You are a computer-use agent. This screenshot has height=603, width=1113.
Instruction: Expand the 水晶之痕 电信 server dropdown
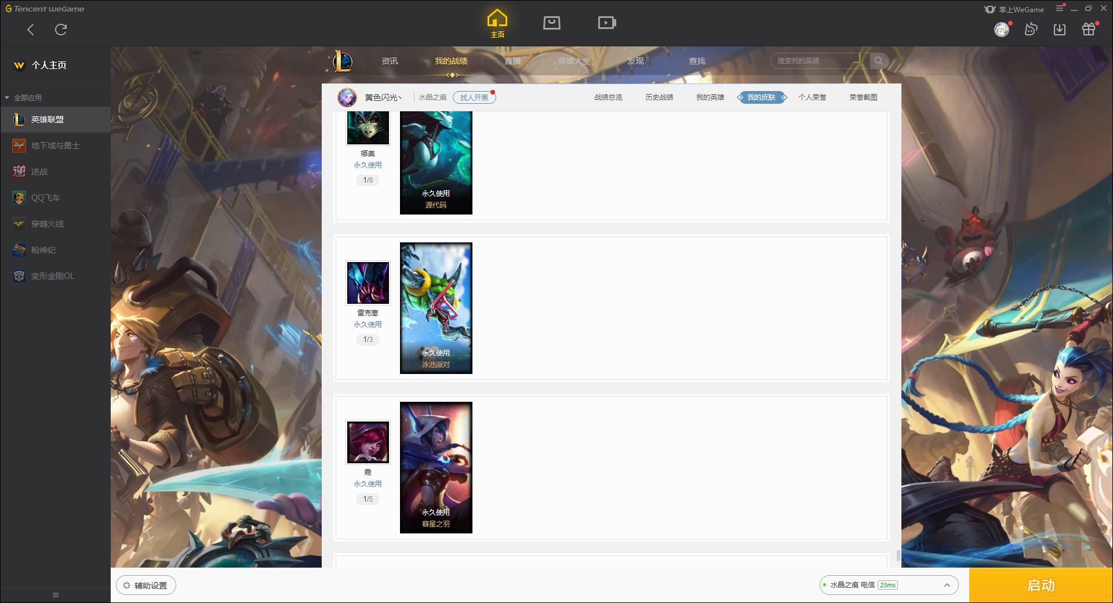tap(889, 585)
